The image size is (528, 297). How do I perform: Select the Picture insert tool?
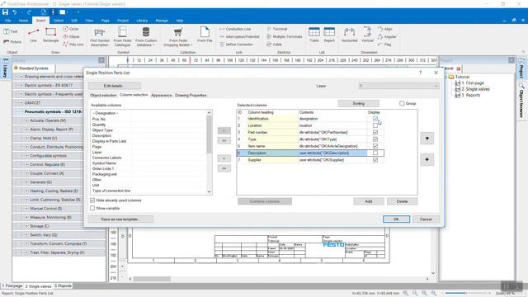click(x=12, y=42)
